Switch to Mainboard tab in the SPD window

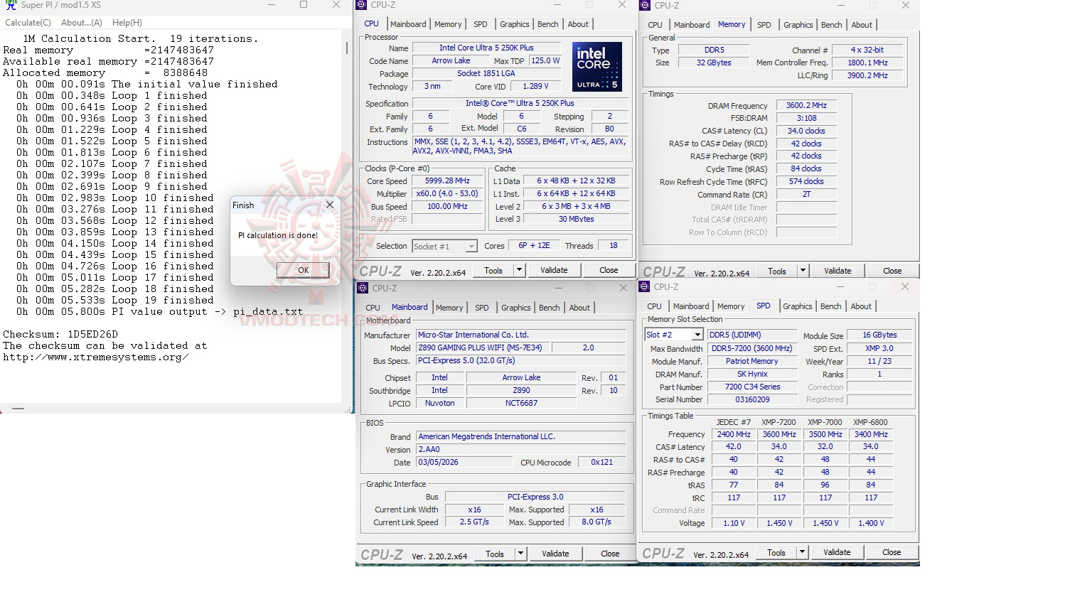tap(691, 306)
